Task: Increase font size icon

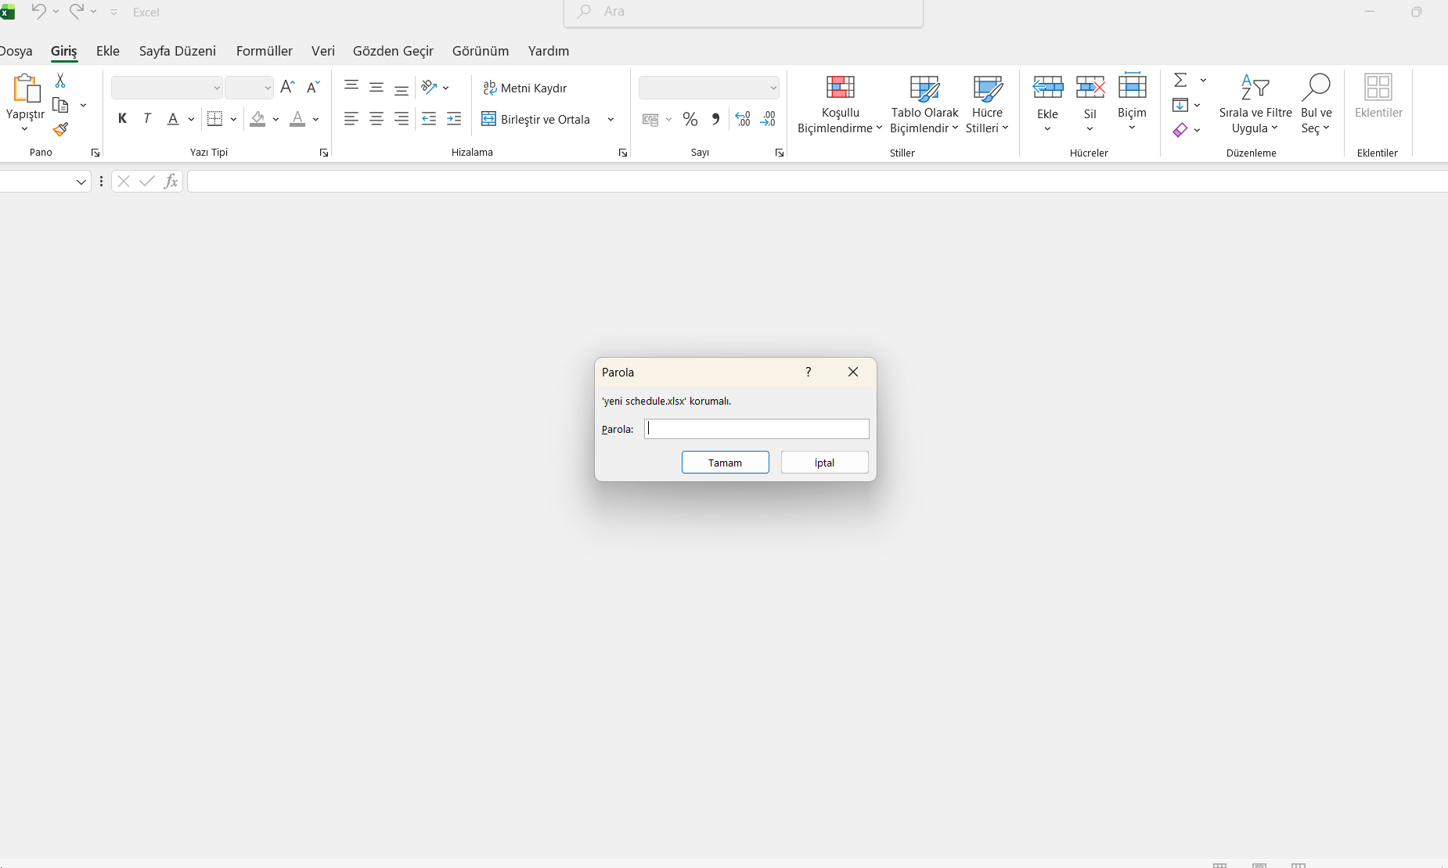Action: point(287,87)
